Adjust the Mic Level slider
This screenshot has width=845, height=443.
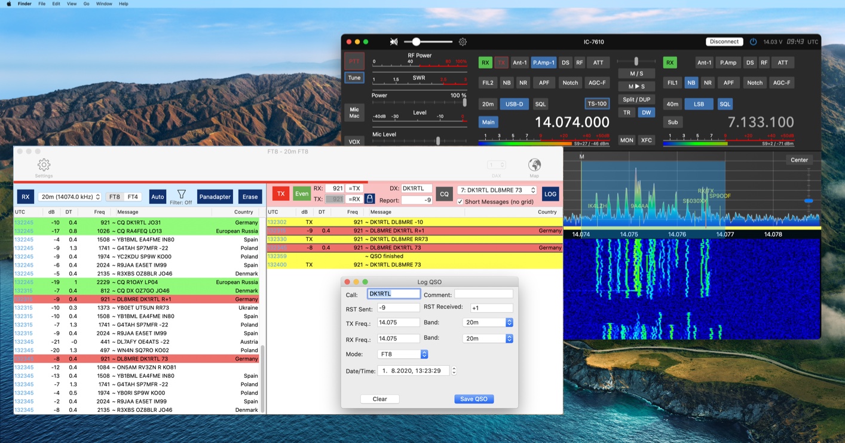point(438,140)
